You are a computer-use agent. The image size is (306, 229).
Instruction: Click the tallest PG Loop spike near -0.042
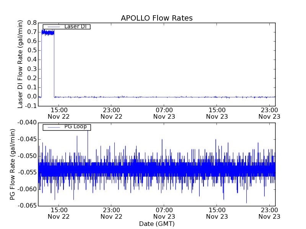[x=88, y=132]
